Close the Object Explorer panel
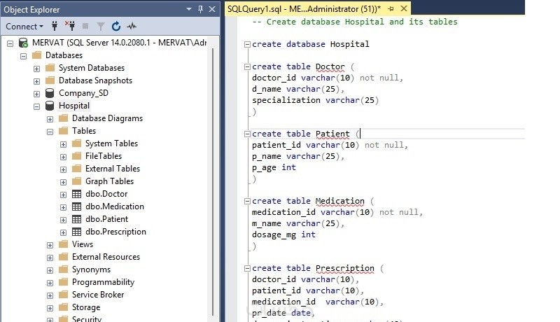This screenshot has width=560, height=322. [212, 9]
